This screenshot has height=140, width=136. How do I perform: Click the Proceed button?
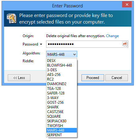point(93,78)
